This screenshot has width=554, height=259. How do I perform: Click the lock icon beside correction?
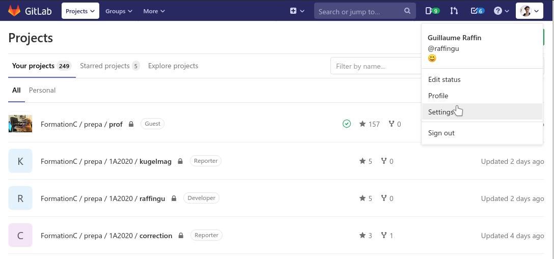tap(181, 235)
